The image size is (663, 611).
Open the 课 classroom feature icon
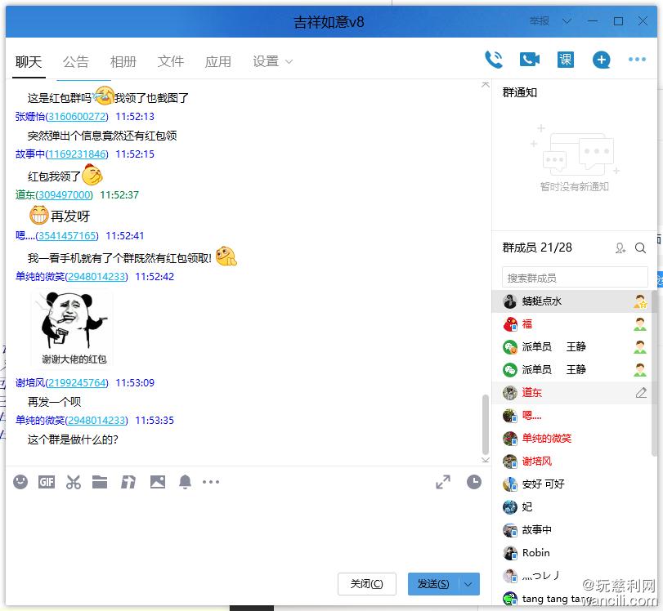coord(565,59)
